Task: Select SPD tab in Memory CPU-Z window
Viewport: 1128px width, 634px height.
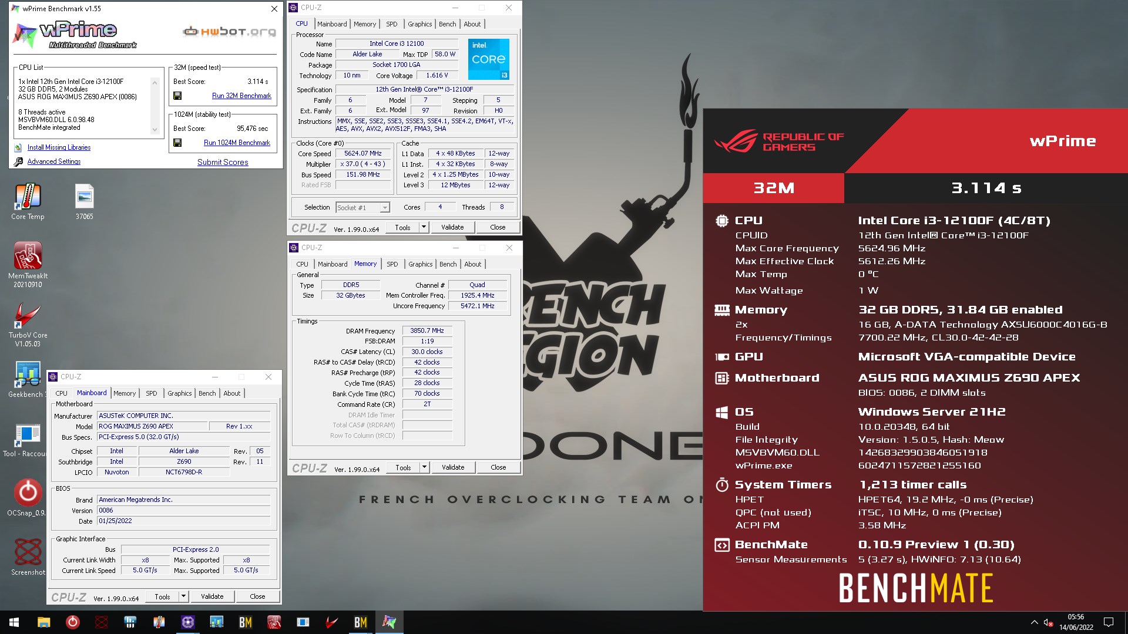Action: point(392,264)
